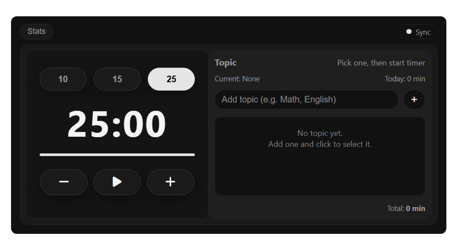The height and width of the screenshot is (247, 456).
Task: Click the timer progress bar
Action: pos(117,155)
